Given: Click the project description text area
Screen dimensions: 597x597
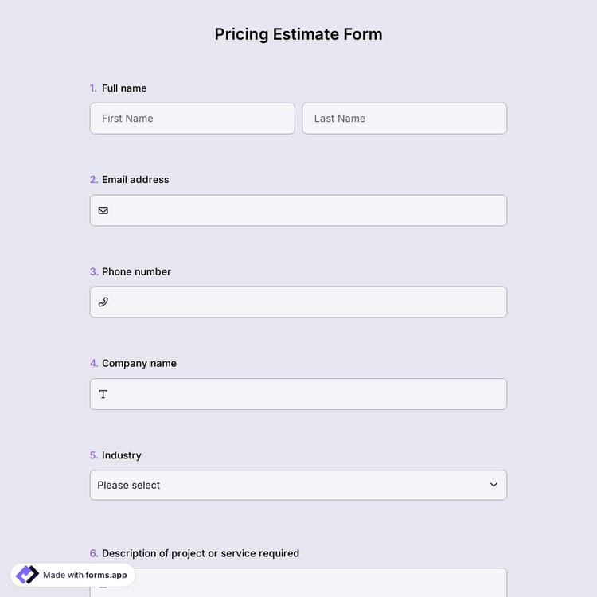Looking at the screenshot, I should pyautogui.click(x=318, y=583).
